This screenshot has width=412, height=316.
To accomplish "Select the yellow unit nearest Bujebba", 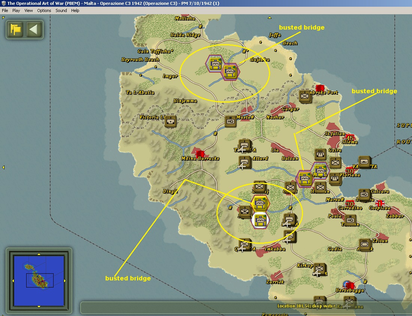I will tap(230, 72).
